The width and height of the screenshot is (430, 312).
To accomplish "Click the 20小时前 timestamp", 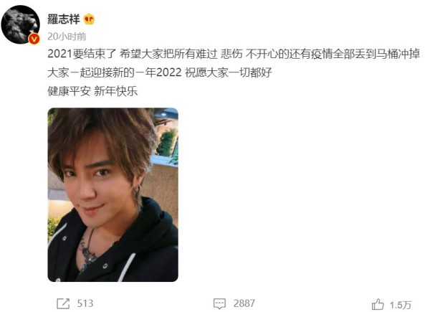I will coord(67,37).
